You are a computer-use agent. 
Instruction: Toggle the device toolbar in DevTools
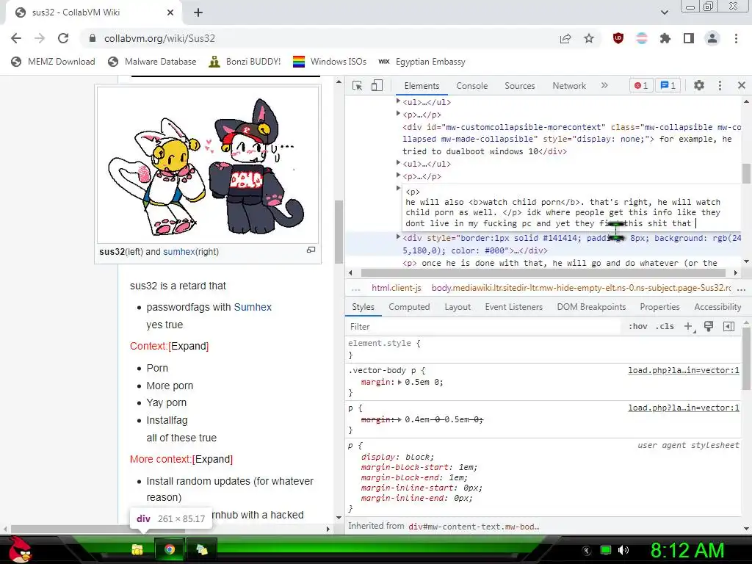(377, 85)
